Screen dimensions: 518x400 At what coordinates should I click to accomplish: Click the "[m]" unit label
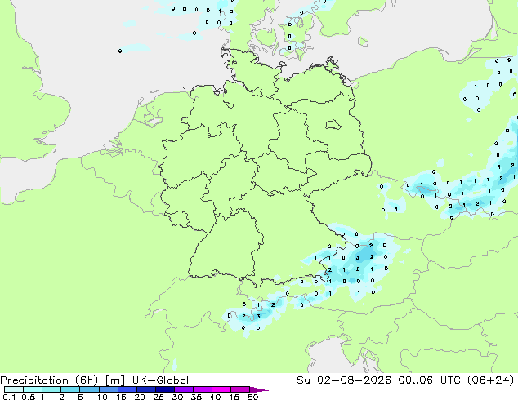click(x=114, y=380)
